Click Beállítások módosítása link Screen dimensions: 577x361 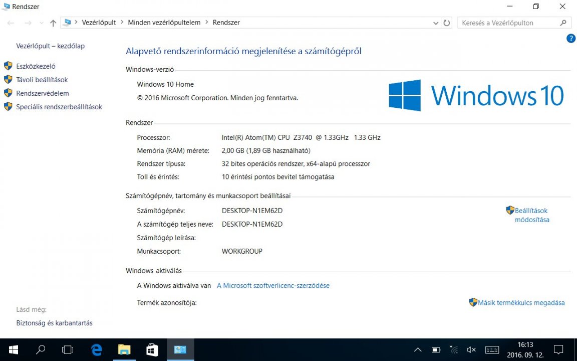(532, 215)
